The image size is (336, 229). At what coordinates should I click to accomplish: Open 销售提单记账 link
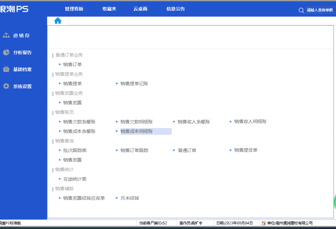[x=134, y=83]
